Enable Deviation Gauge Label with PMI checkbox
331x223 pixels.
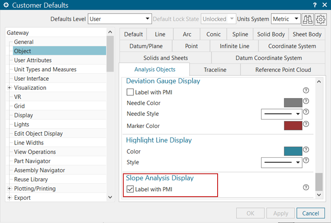130,92
